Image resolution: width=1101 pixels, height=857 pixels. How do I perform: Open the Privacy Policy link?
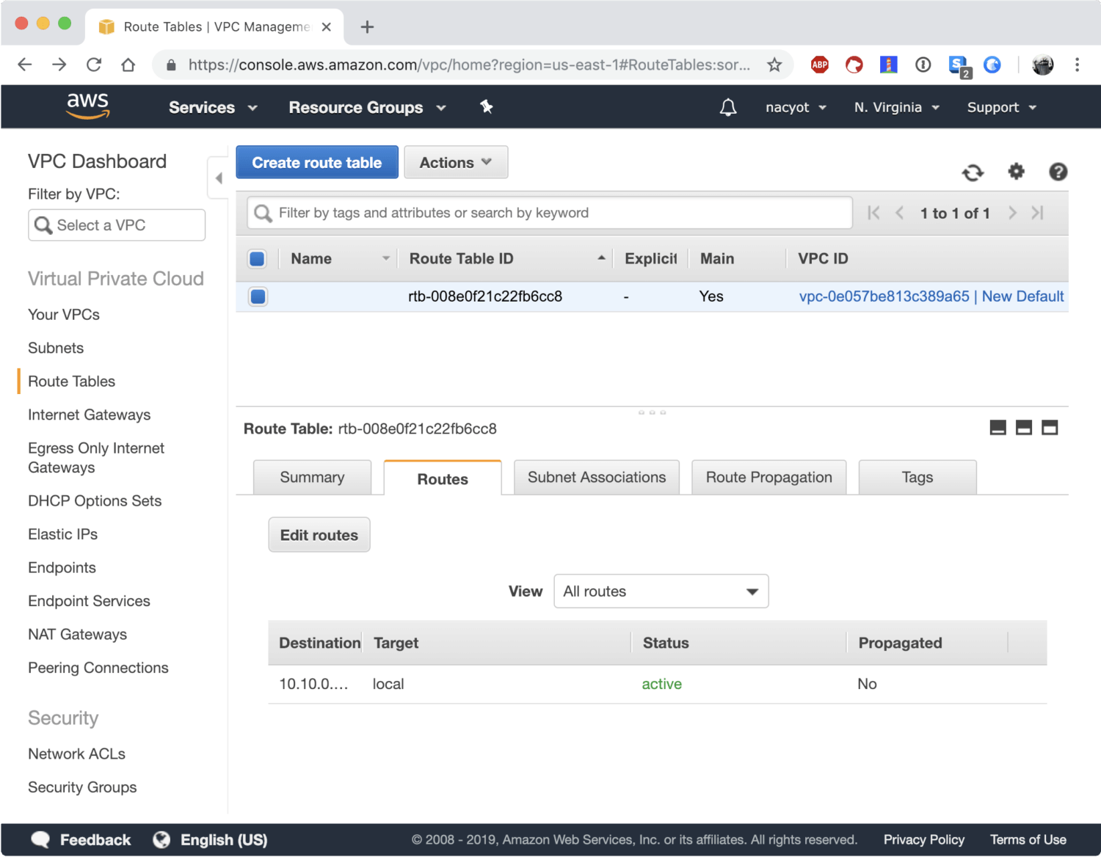point(924,840)
